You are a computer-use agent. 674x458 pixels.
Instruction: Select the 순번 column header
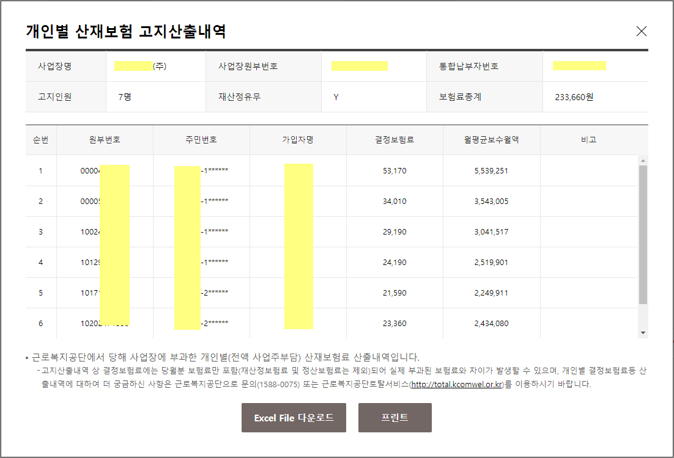(x=41, y=140)
